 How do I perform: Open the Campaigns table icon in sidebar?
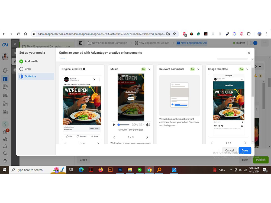5,79
